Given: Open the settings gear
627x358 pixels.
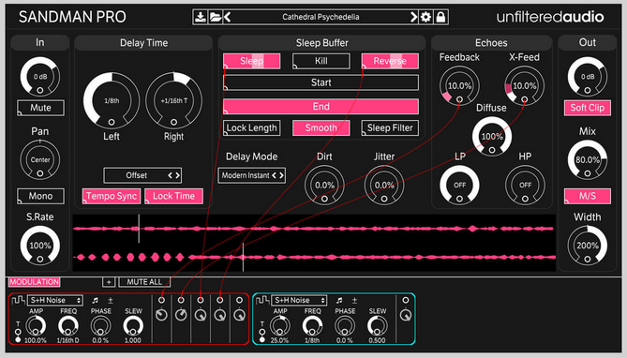Looking at the screenshot, I should [x=425, y=17].
